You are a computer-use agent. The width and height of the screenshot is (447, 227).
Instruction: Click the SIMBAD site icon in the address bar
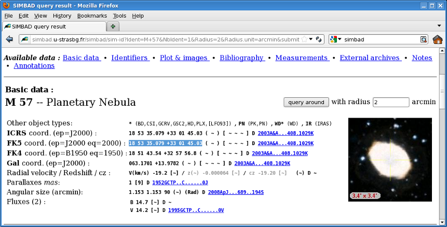(24, 39)
